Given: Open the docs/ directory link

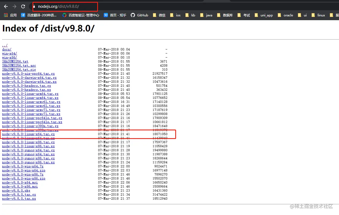Looking at the screenshot, I should pyautogui.click(x=7, y=49).
